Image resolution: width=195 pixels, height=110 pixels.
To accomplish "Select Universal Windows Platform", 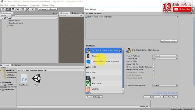I will pos(104,61).
